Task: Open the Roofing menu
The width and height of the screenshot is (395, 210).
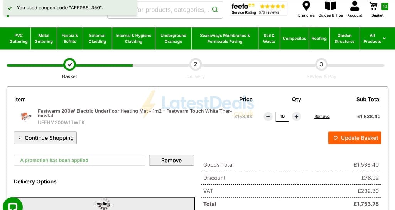Action: pyautogui.click(x=319, y=39)
